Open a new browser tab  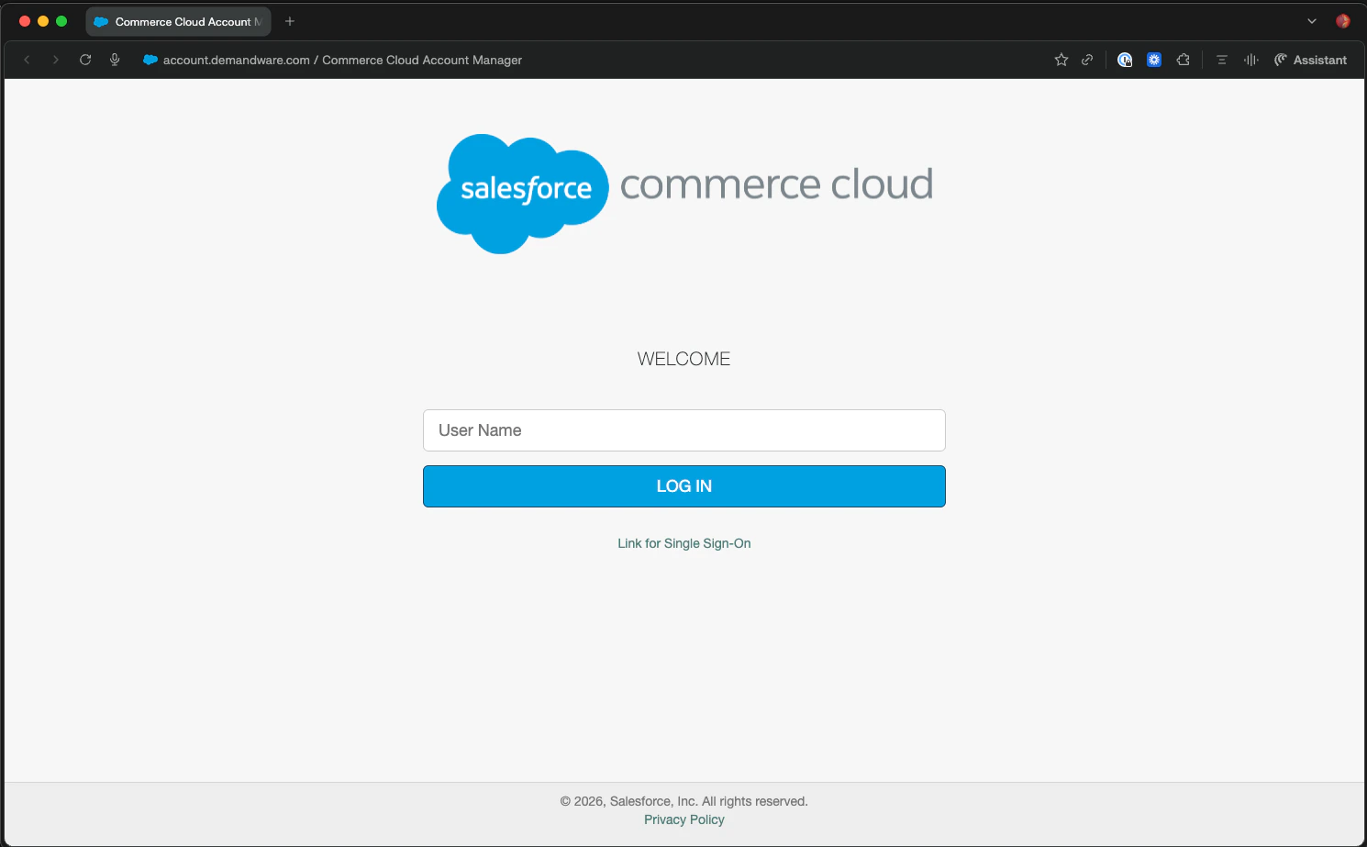(290, 21)
